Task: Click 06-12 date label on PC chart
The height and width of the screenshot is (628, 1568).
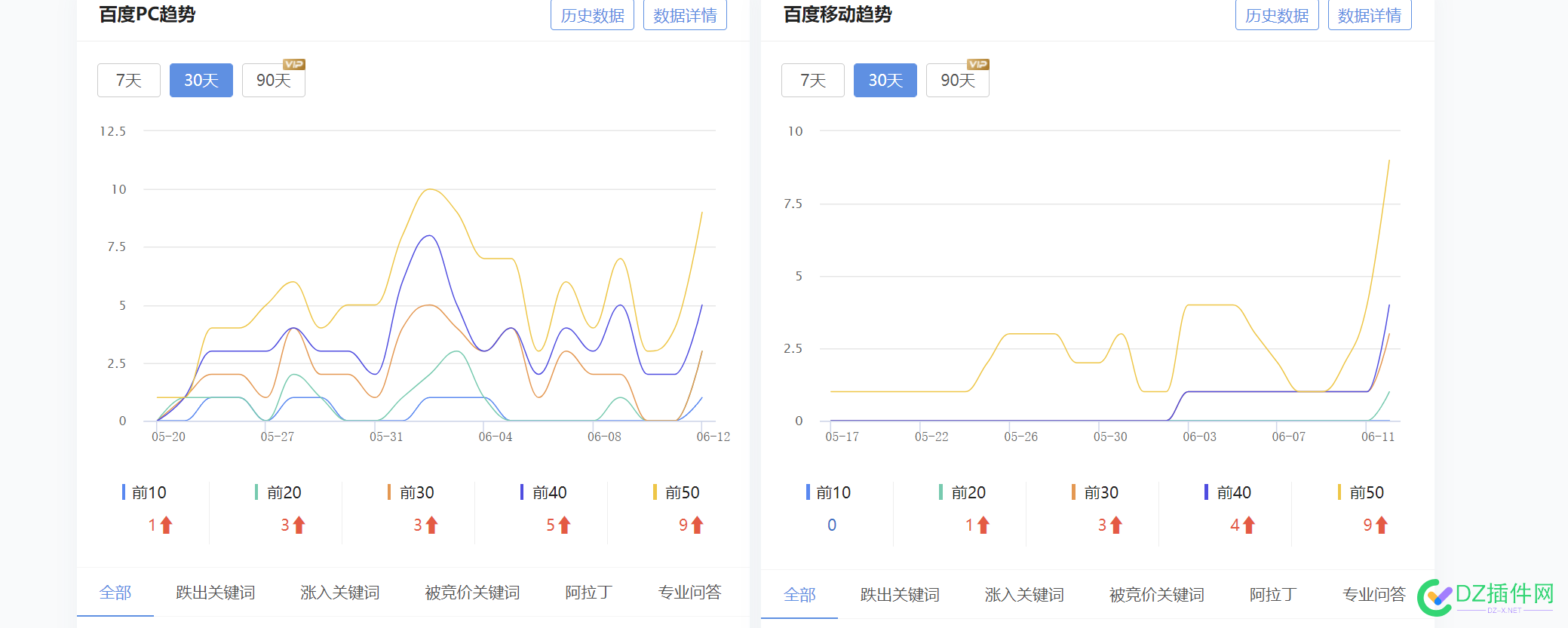Action: point(713,437)
